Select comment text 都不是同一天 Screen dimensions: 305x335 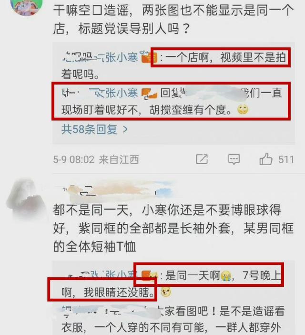click(173, 228)
